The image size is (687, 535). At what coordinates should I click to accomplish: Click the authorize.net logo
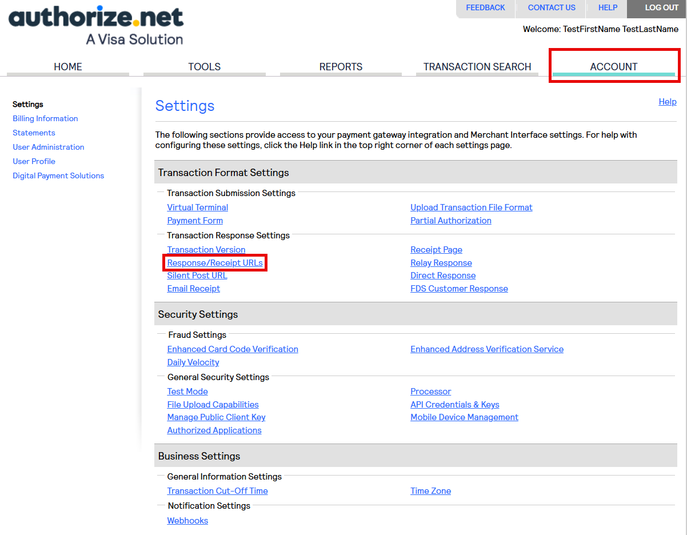click(x=96, y=26)
